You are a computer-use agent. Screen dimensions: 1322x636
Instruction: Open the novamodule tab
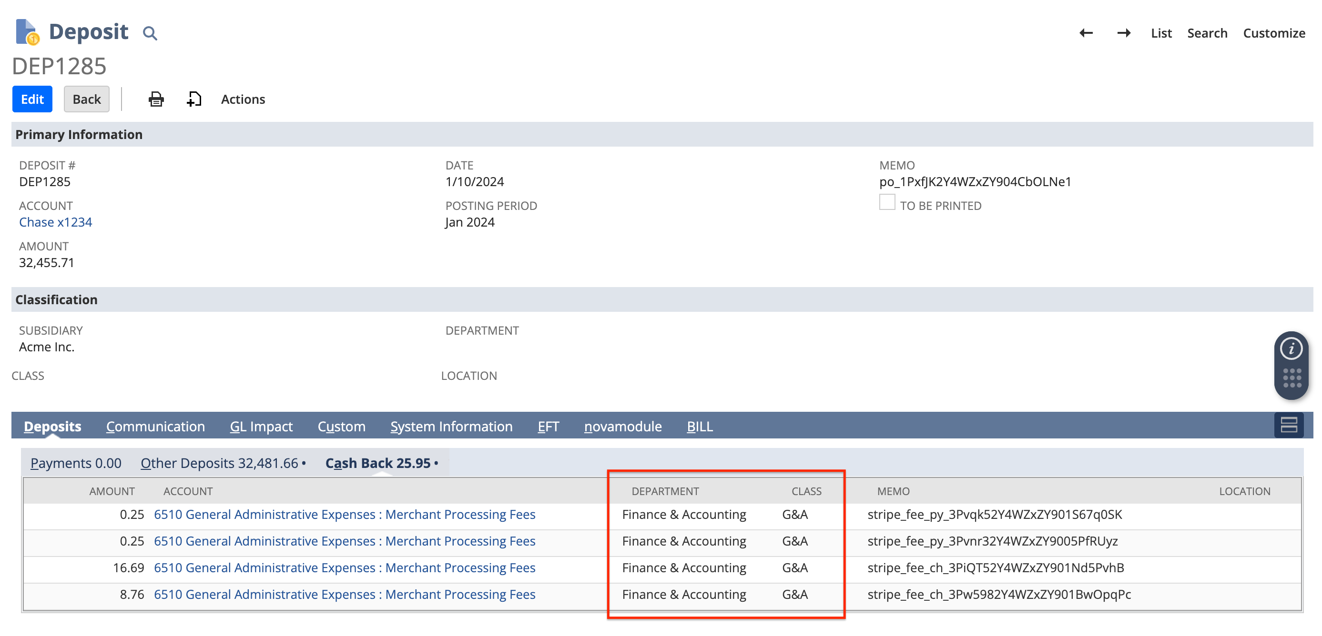click(622, 426)
